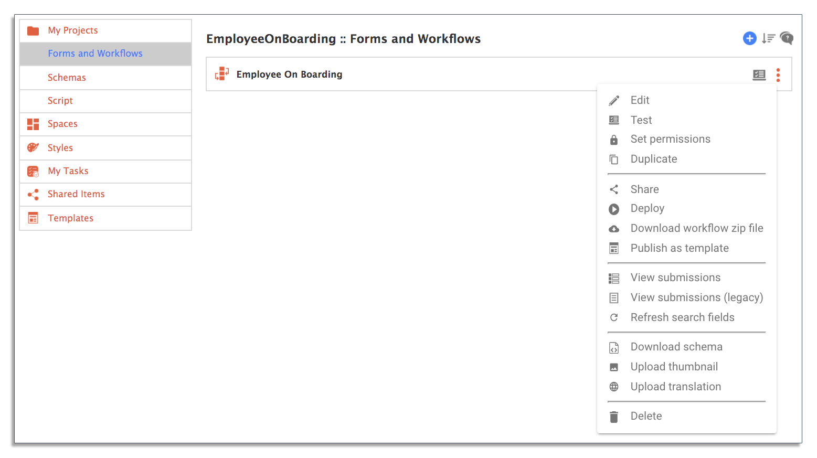Image resolution: width=817 pixels, height=458 pixels.
Task: Click the My Projects folder icon
Action: pyautogui.click(x=33, y=30)
